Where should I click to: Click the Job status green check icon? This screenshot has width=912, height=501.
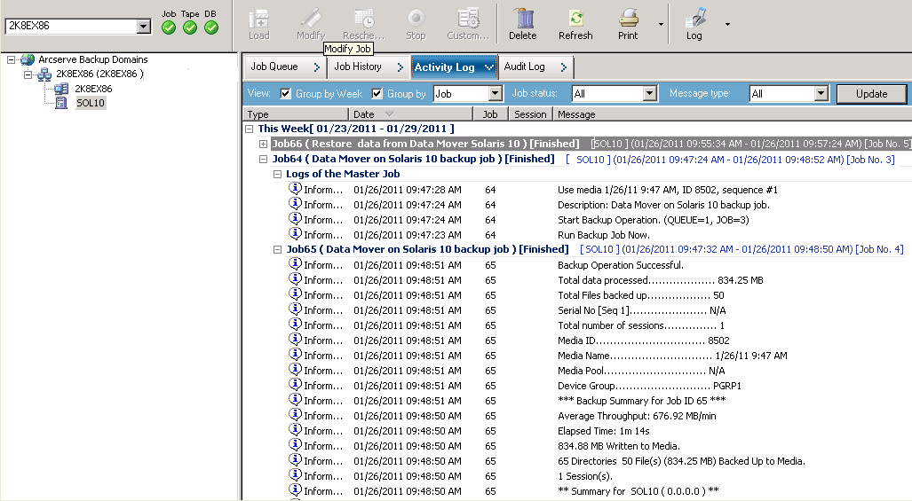(169, 27)
